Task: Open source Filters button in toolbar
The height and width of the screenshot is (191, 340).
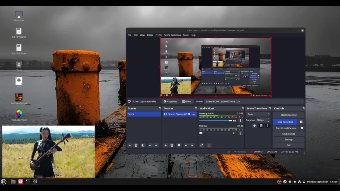Action: pyautogui.click(x=187, y=101)
